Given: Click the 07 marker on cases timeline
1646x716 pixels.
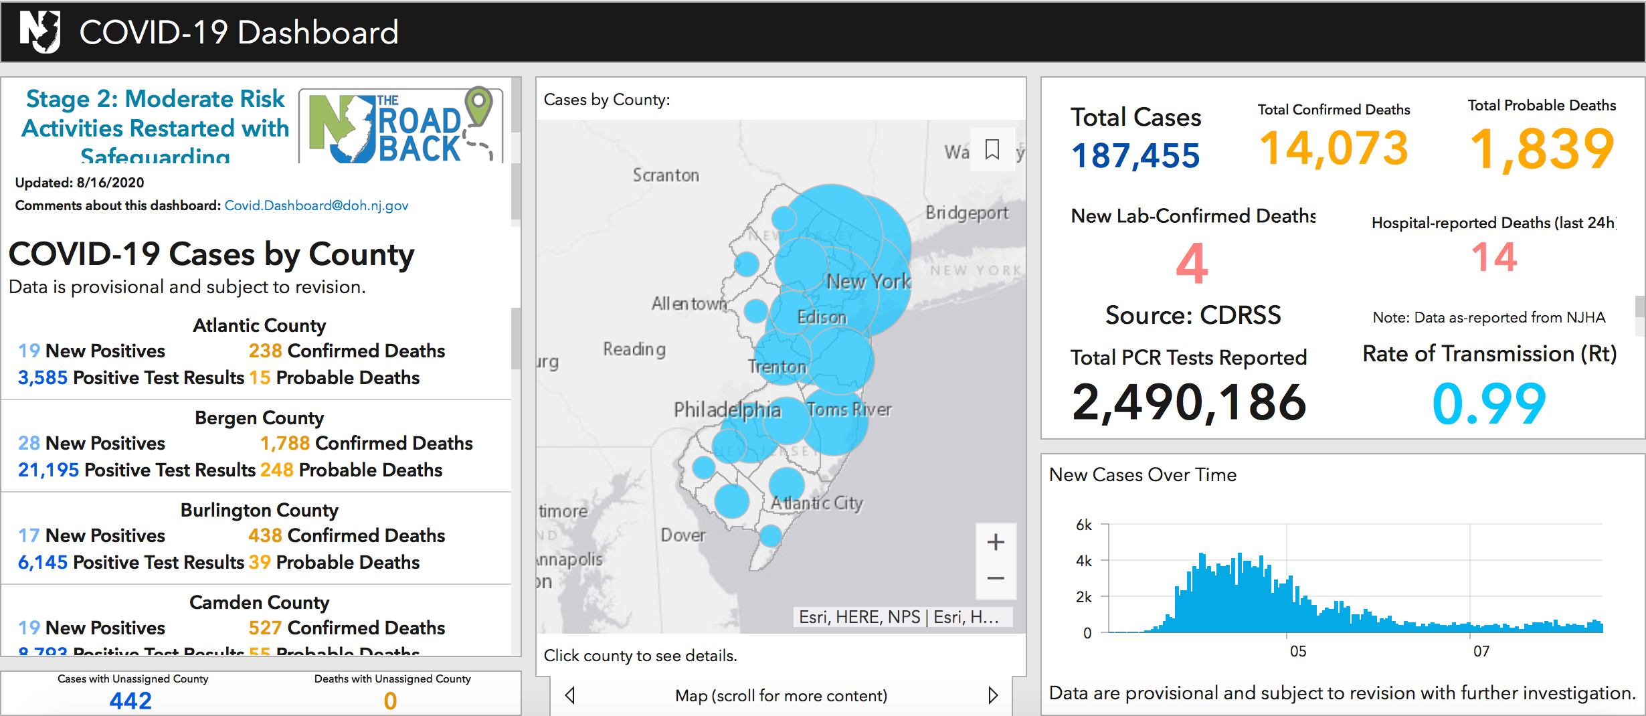Looking at the screenshot, I should click(x=1481, y=651).
